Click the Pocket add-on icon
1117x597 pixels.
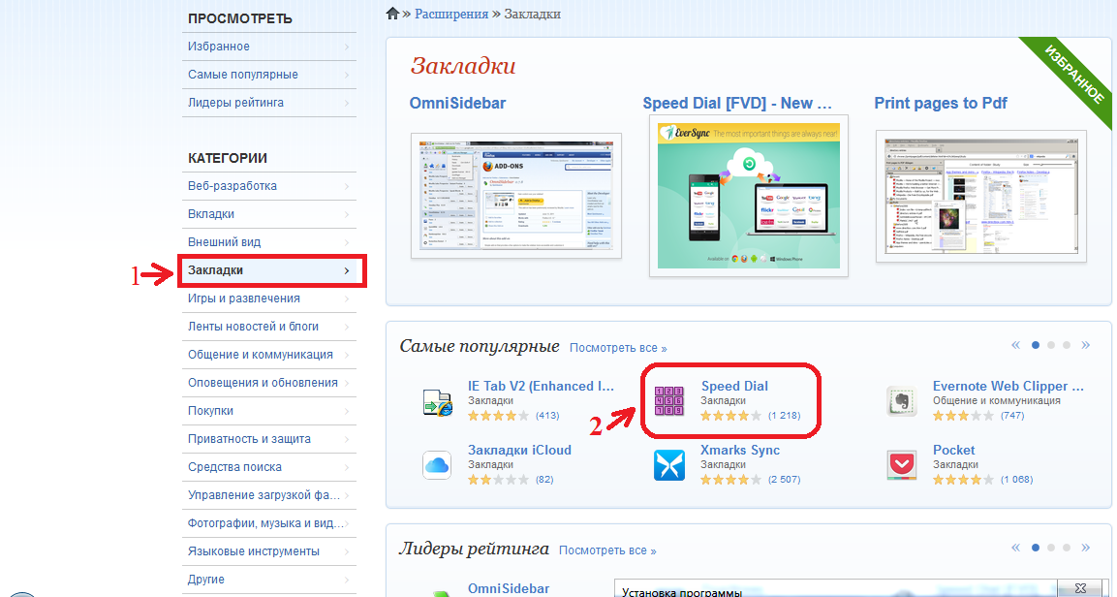click(901, 465)
